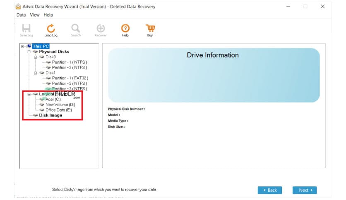Click the Disk1 drive icon
346x200 pixels.
42,73
